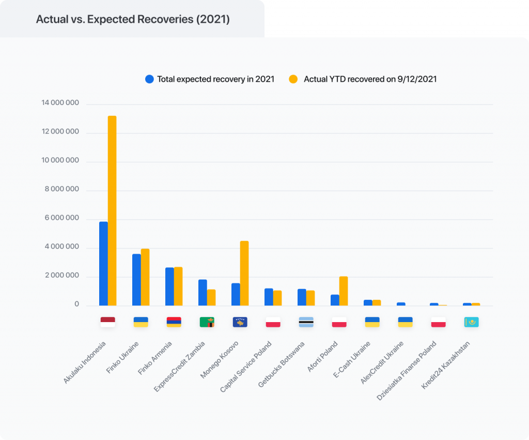Click the yellow actual bar for E-Cash Ukraine
This screenshot has height=440, width=529.
pos(377,303)
